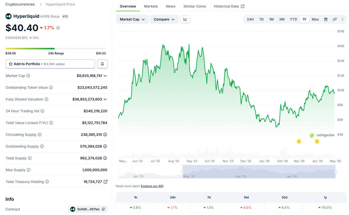Click info icon beside Total Treasury Holding
349x215 pixels.
(47, 182)
